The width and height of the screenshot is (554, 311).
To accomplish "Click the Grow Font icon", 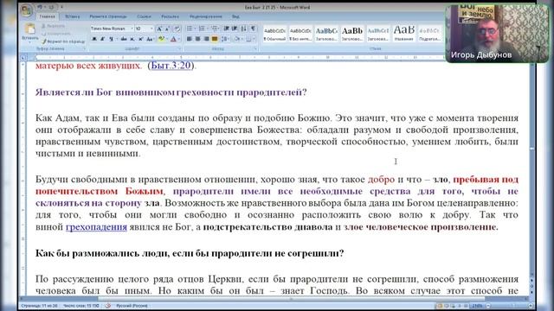I will point(159,29).
